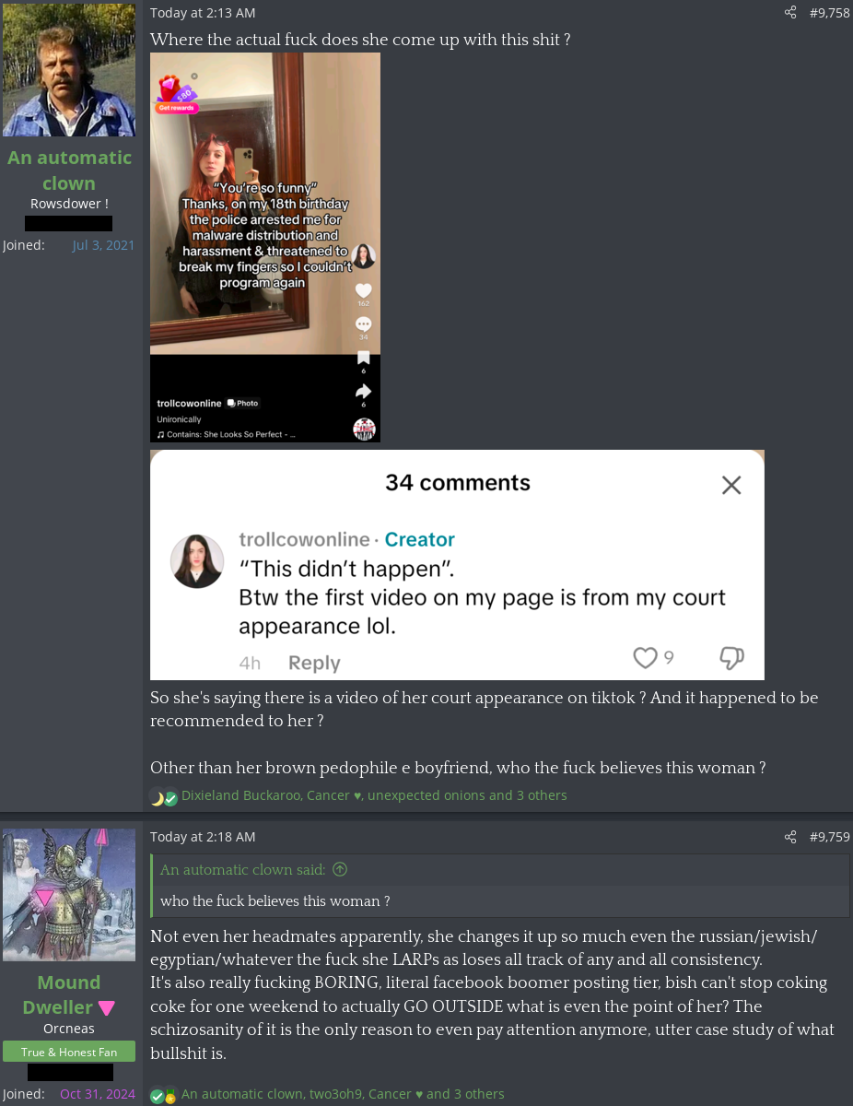Screen dimensions: 853x1106
Task: Open the TikTok mirror selfie attachment
Action: 265,247
